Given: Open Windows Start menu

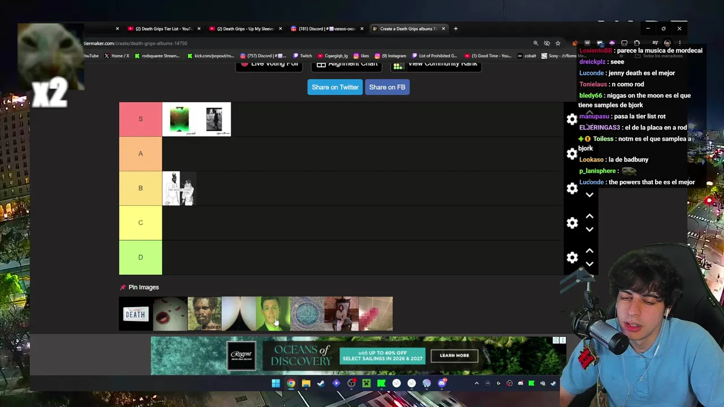Looking at the screenshot, I should (x=275, y=383).
